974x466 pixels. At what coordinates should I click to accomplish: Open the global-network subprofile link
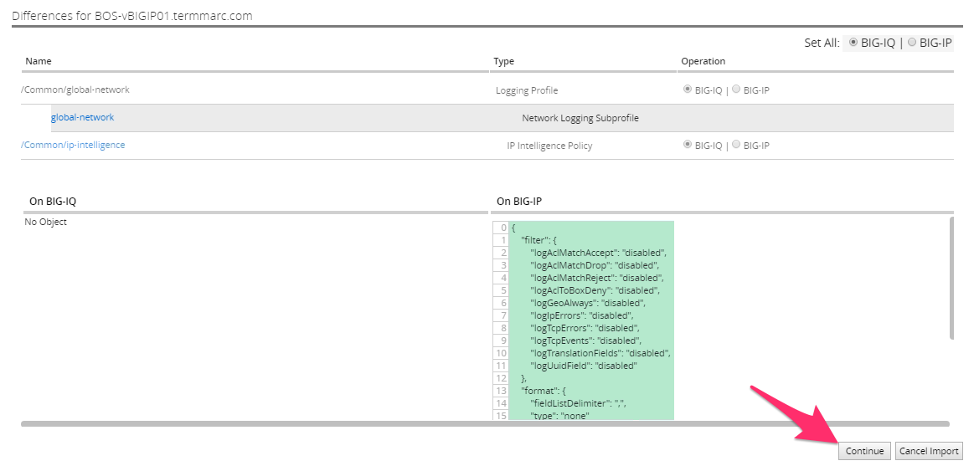(x=83, y=116)
